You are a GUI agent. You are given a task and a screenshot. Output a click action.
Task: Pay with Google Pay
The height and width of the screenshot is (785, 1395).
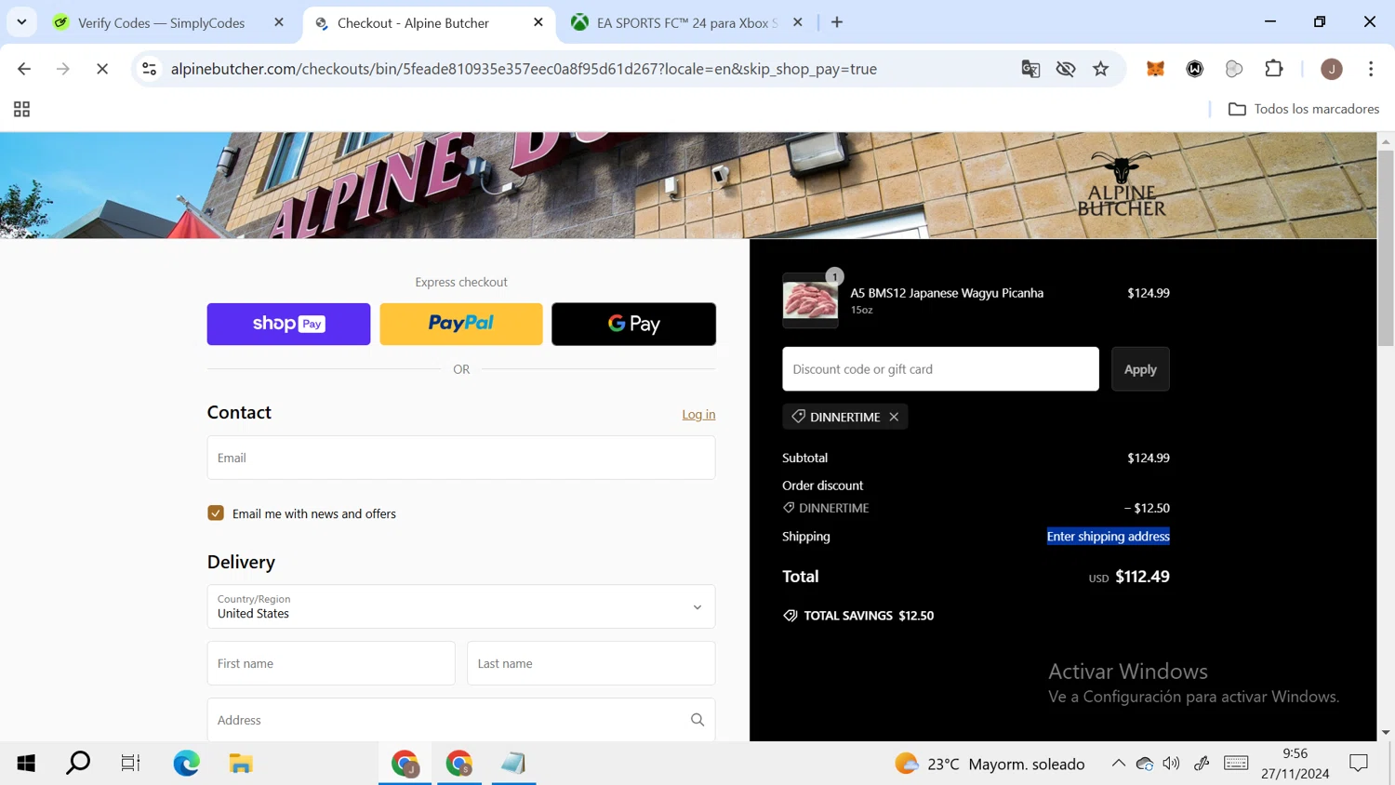pos(633,324)
